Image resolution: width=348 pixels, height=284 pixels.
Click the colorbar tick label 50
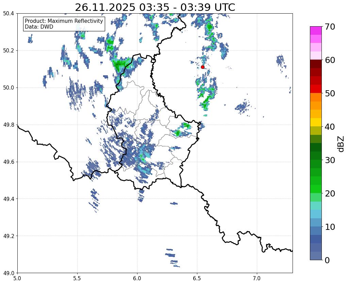pyautogui.click(x=330, y=93)
